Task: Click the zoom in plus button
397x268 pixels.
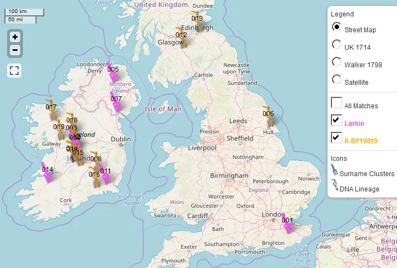Action: 15,37
